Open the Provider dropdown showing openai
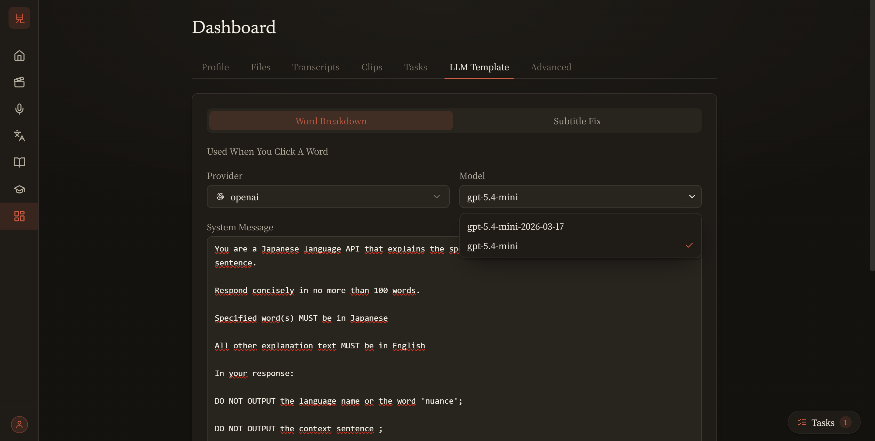The width and height of the screenshot is (875, 441). click(x=328, y=197)
